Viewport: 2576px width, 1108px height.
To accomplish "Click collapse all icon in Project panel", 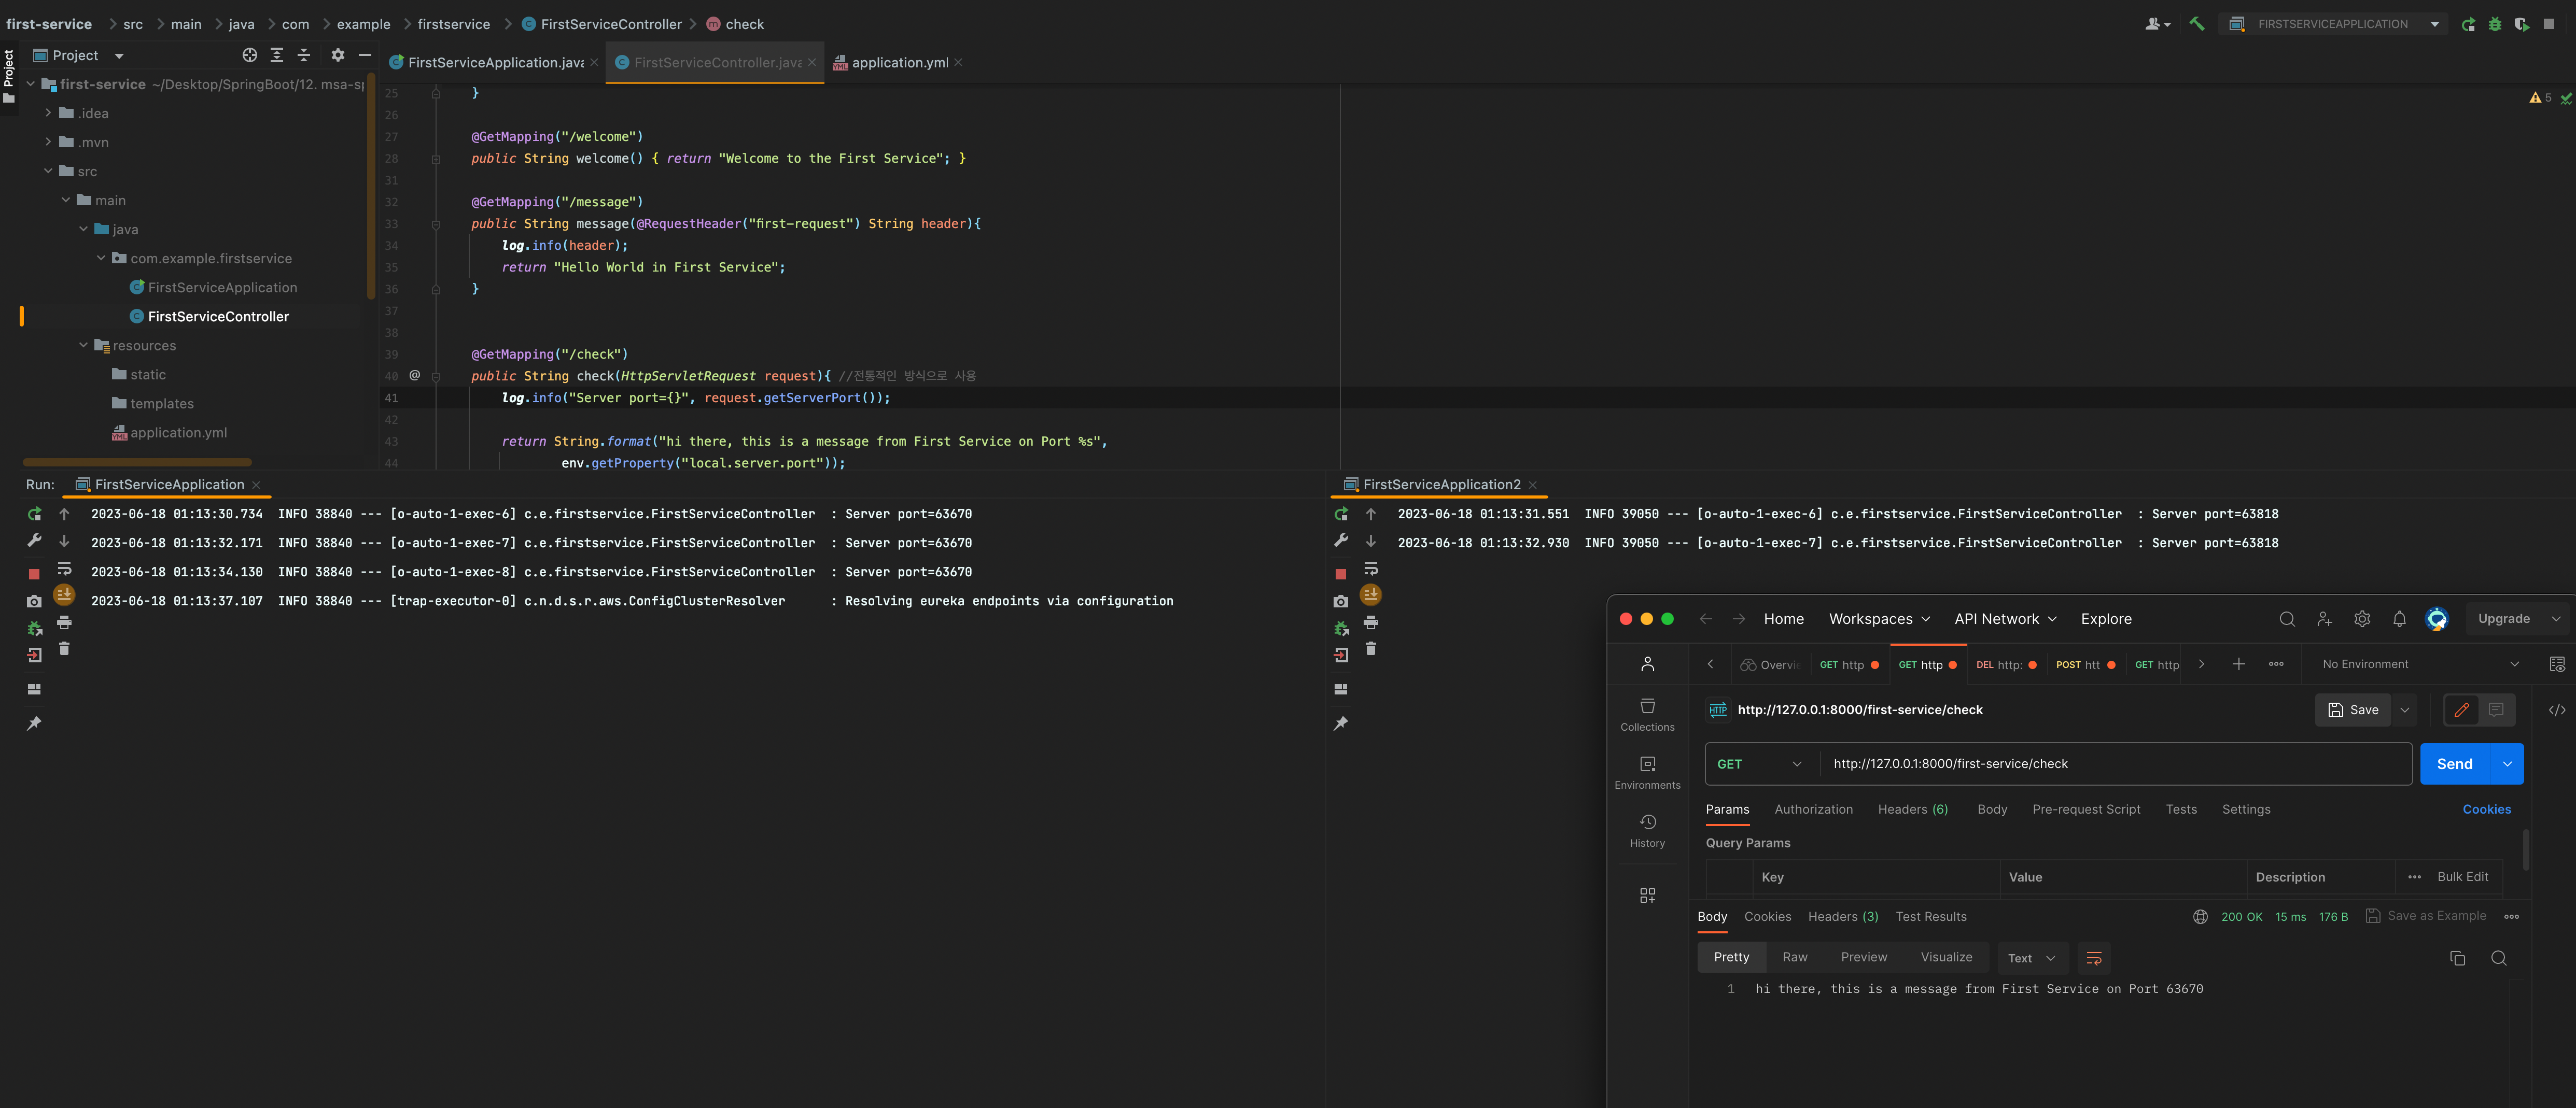I will point(304,55).
